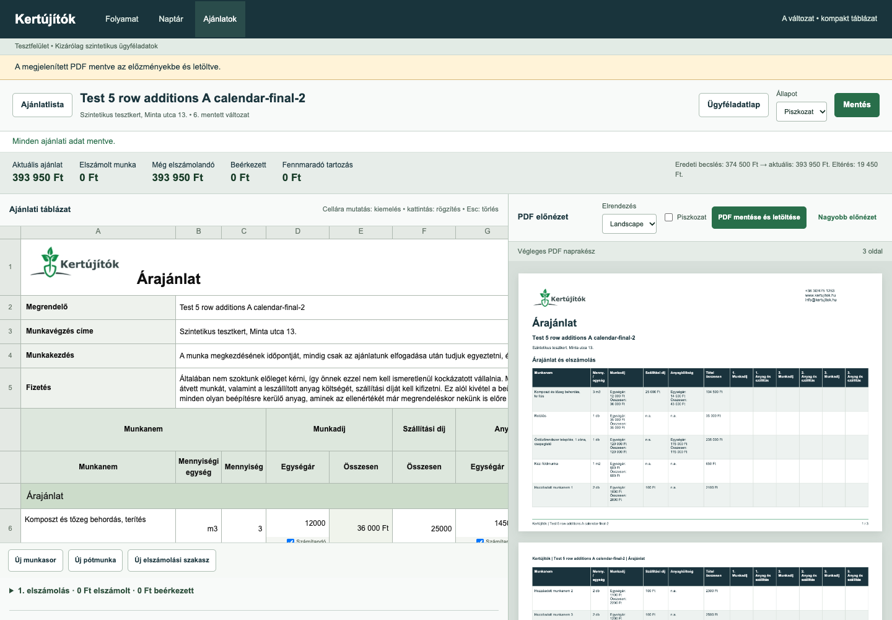Expand the 1. elszámolás section
This screenshot has height=620, width=892.
(x=102, y=591)
